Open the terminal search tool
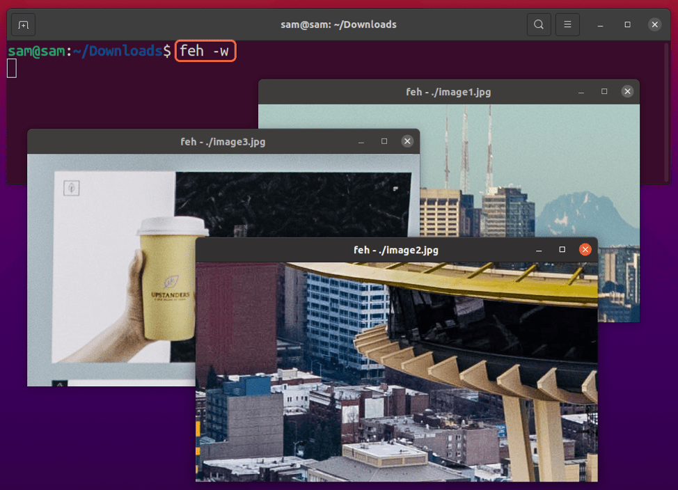678x490 pixels. [538, 24]
